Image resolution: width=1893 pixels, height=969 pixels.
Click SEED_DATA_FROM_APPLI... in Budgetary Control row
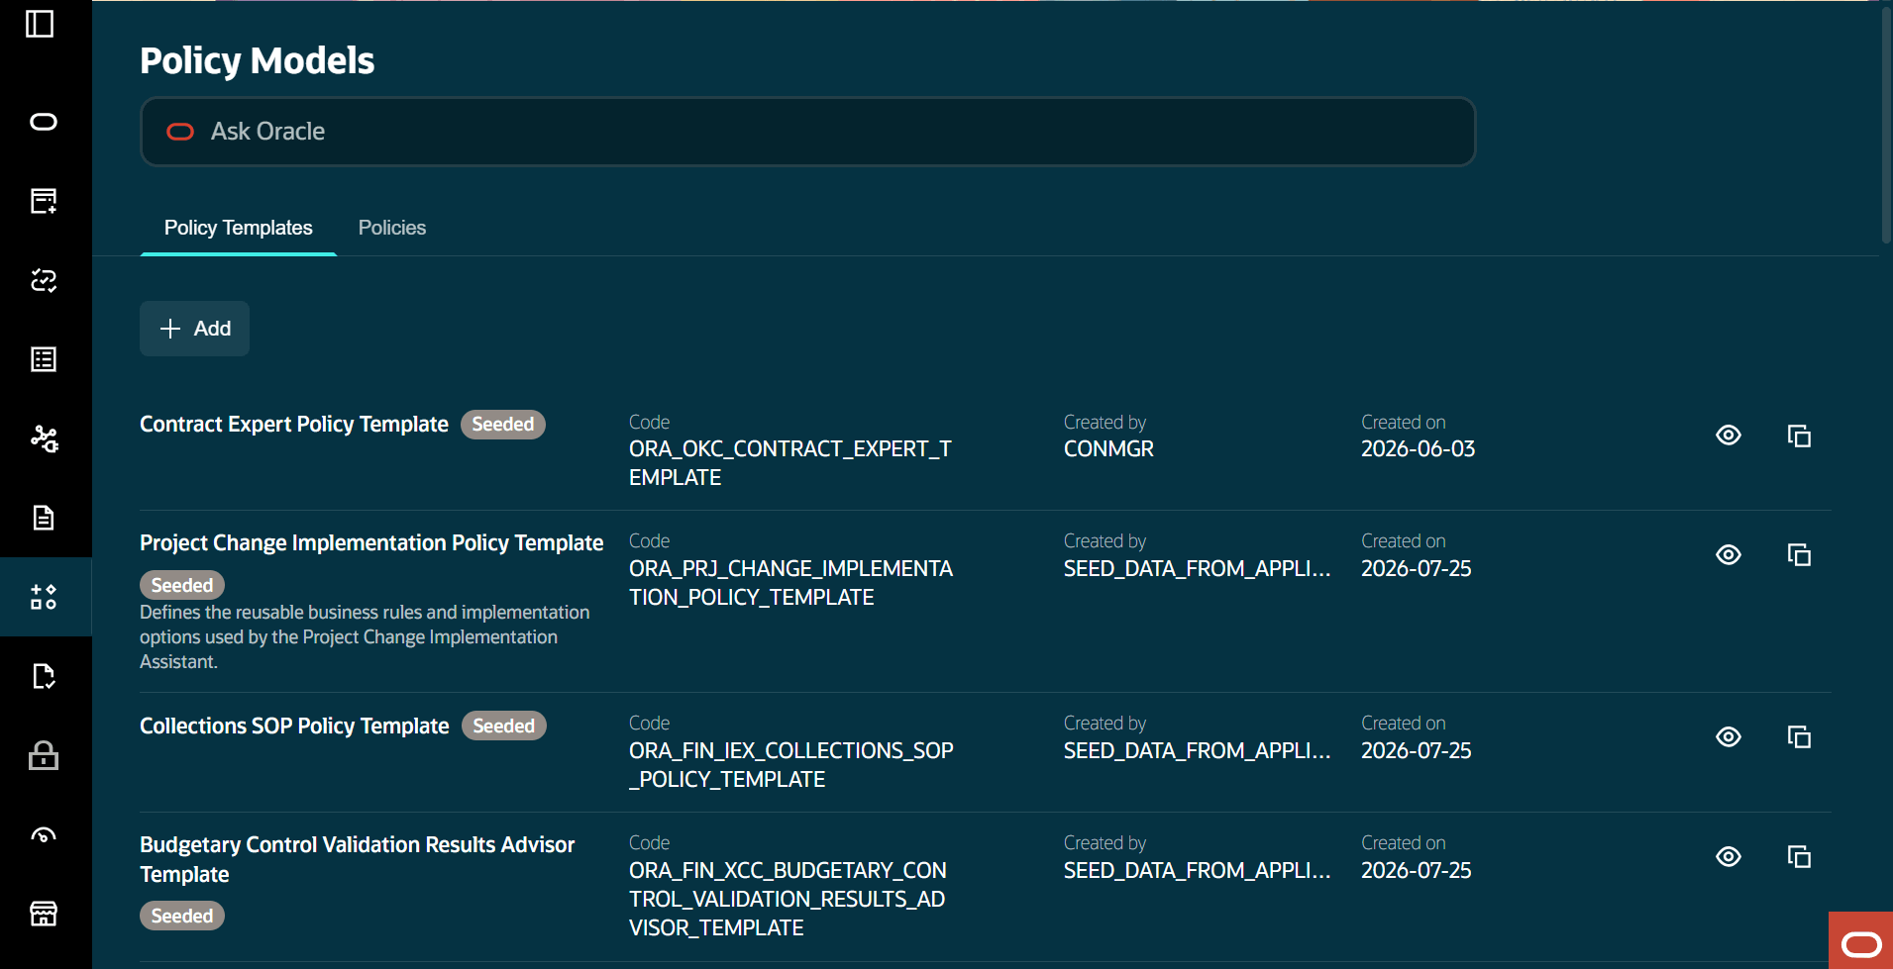(1198, 871)
